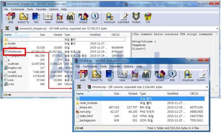Click Find icon in ransome32_dropper window

71,18
